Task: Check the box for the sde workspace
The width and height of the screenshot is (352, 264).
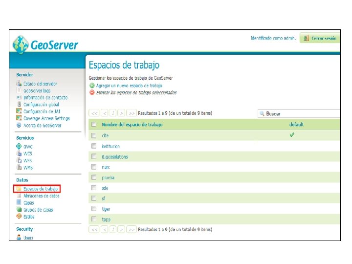Action: pos(94,188)
